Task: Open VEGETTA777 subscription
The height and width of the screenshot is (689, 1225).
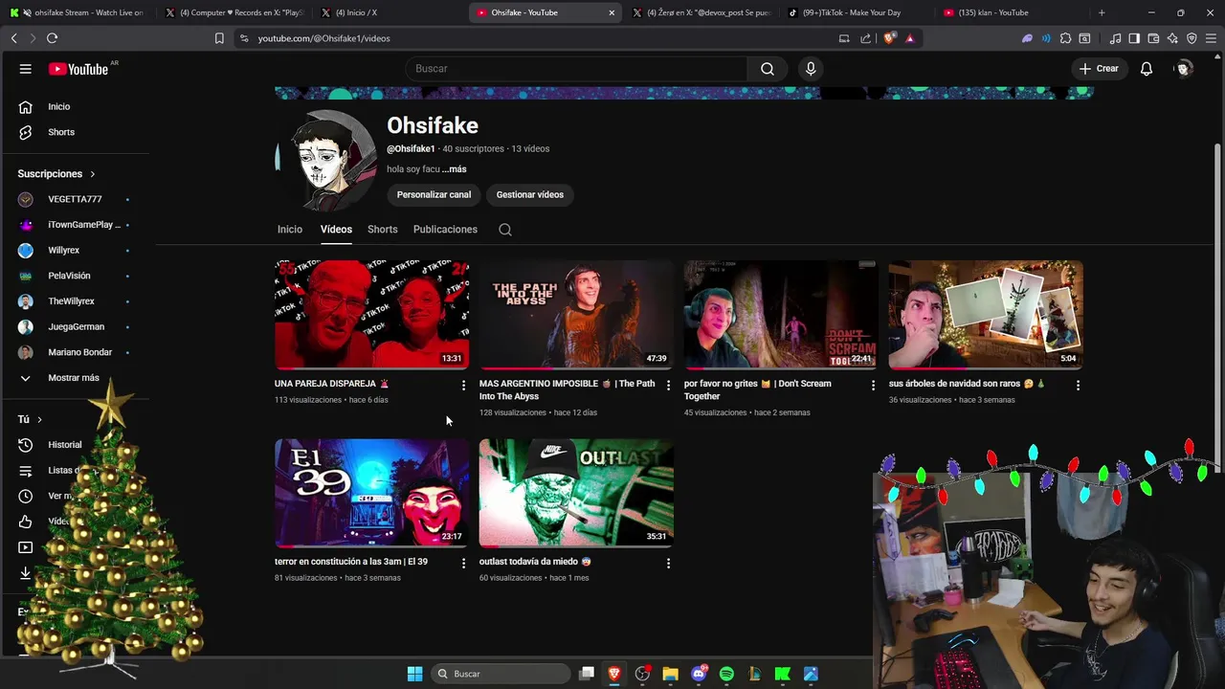Action: tap(75, 199)
